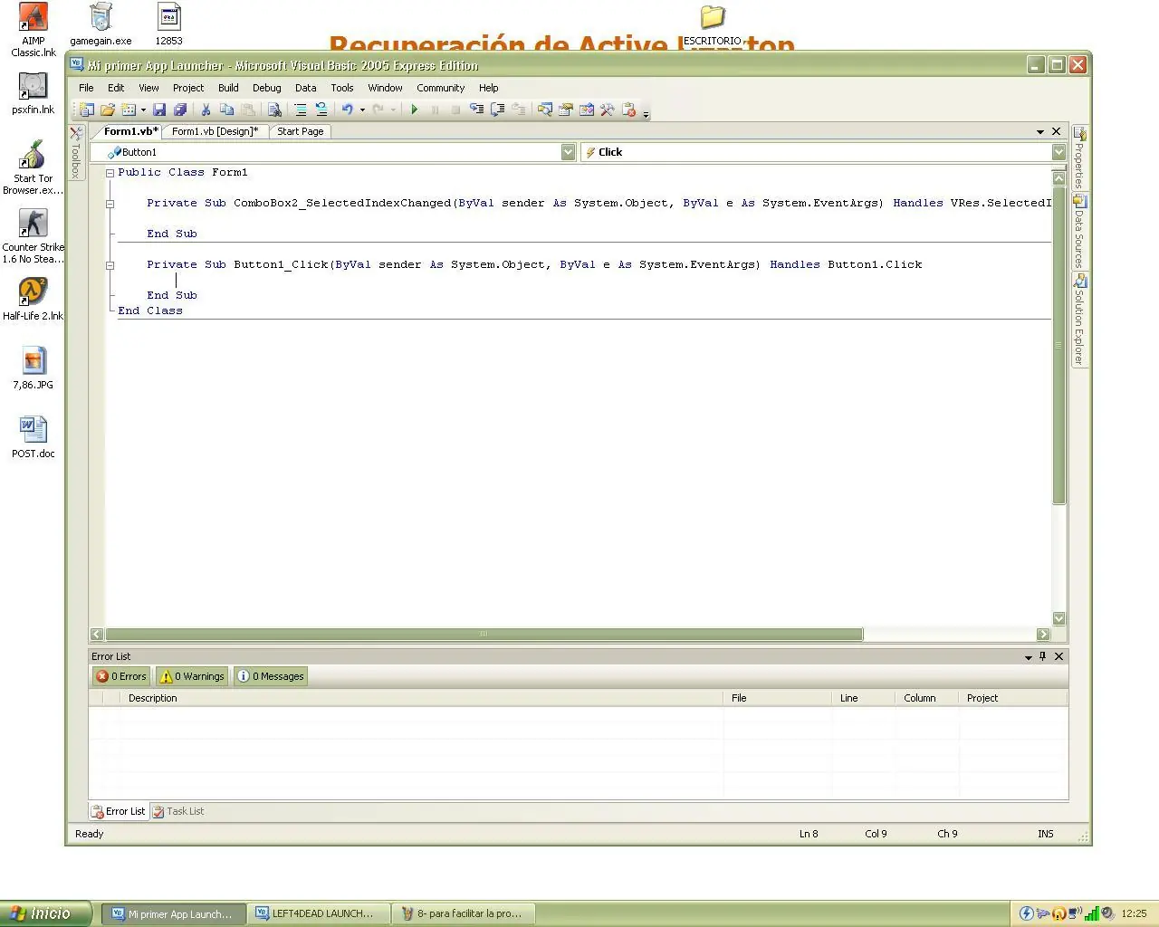The height and width of the screenshot is (927, 1159).
Task: Open the Solution Explorer side panel tab
Action: point(1079,320)
